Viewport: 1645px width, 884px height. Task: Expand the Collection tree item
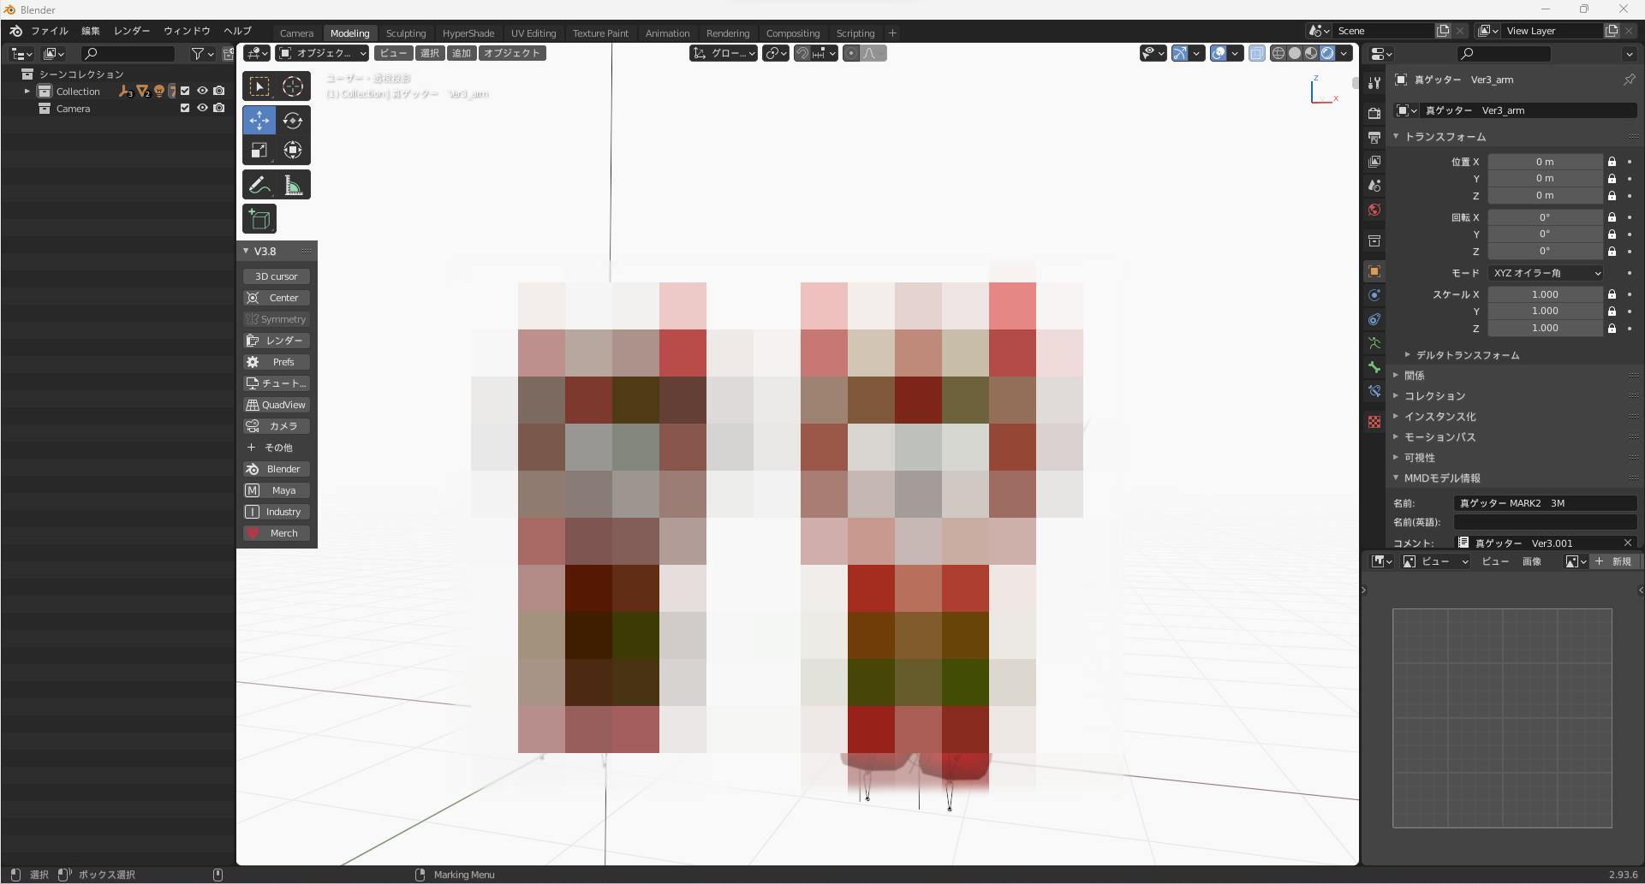coord(27,92)
